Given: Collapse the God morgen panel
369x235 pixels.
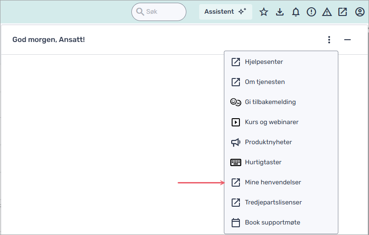Looking at the screenshot, I should pyautogui.click(x=347, y=40).
